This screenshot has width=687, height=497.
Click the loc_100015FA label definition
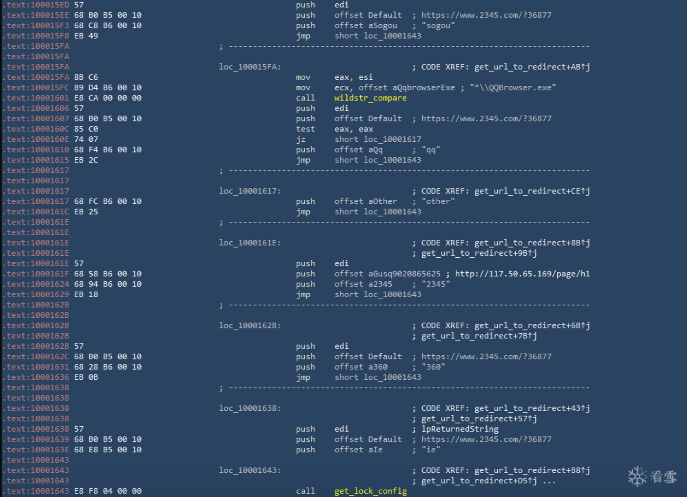click(x=250, y=67)
